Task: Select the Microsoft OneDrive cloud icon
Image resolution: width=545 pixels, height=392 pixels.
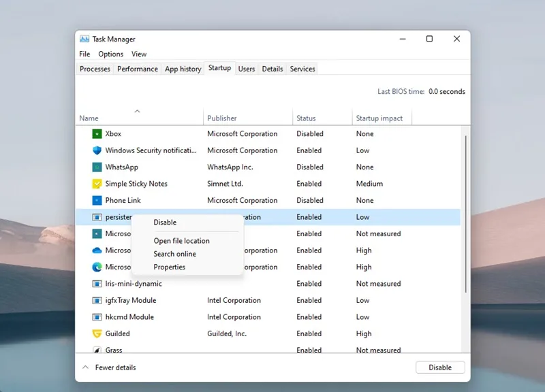Action: pos(97,250)
